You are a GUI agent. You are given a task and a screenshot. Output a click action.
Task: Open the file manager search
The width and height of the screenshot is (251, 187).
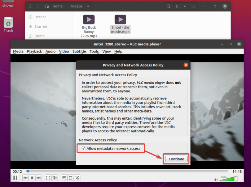[x=168, y=6]
